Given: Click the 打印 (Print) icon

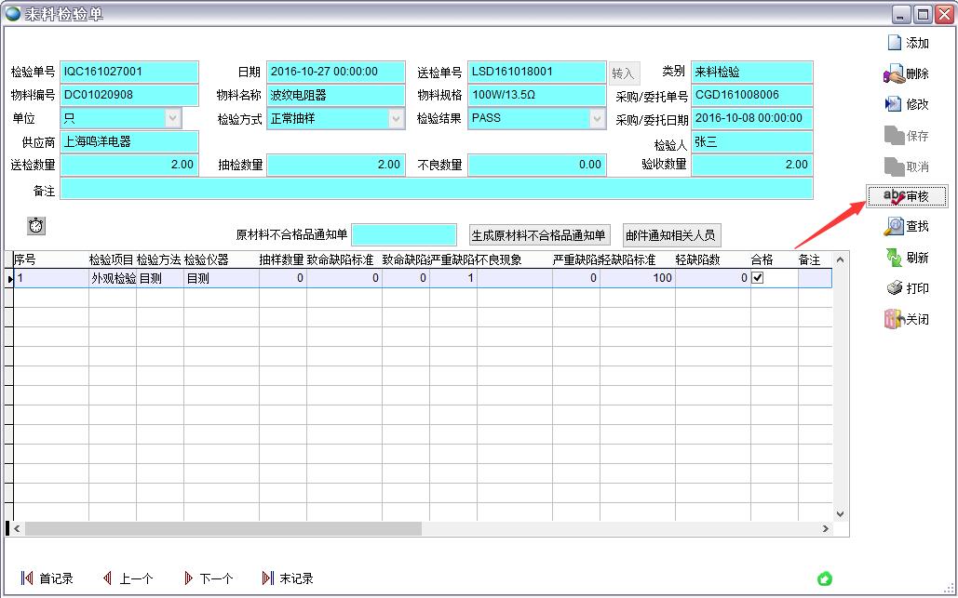Looking at the screenshot, I should pyautogui.click(x=895, y=288).
